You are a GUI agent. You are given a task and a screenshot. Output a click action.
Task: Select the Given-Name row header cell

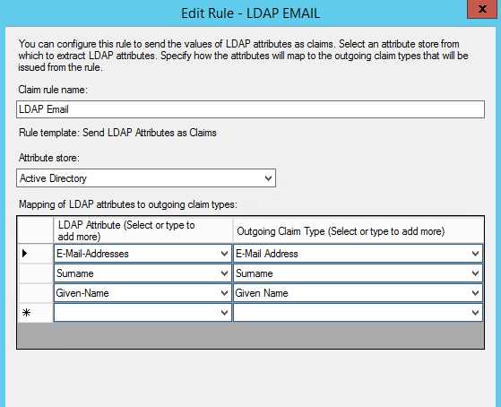click(35, 293)
